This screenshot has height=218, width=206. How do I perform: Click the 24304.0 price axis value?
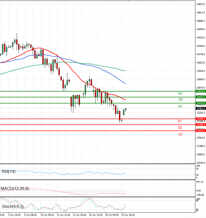(201, 46)
